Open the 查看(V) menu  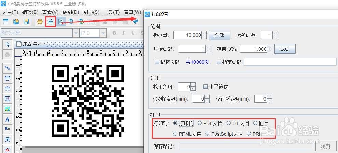point(50,12)
